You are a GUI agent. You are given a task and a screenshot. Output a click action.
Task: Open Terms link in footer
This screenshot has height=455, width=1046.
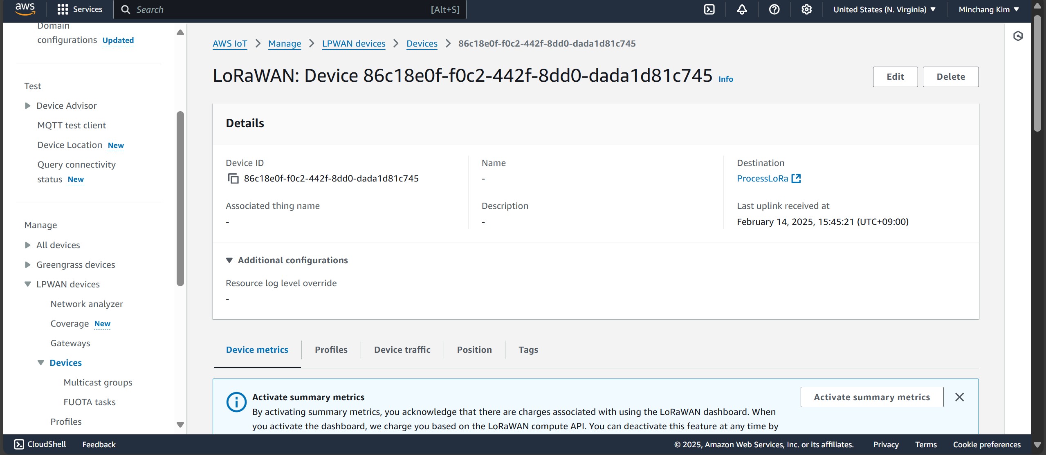pyautogui.click(x=926, y=444)
